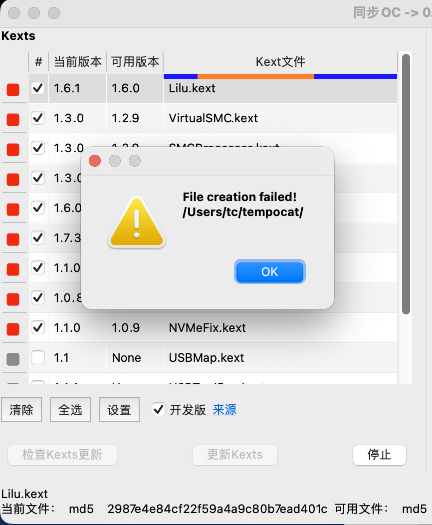Uncheck the NVMeFix.kext checkbox
Viewport: 432px width, 525px height.
pos(38,327)
